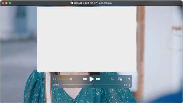Hit the fast-forward double-arrow button
Image resolution: width=183 pixels, height=103 pixels.
click(x=98, y=79)
